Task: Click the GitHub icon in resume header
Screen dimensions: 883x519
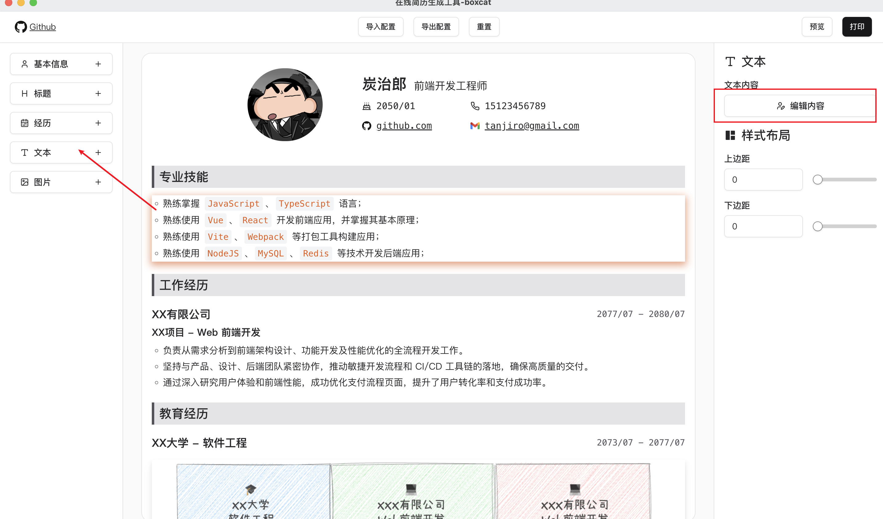Action: click(x=366, y=126)
